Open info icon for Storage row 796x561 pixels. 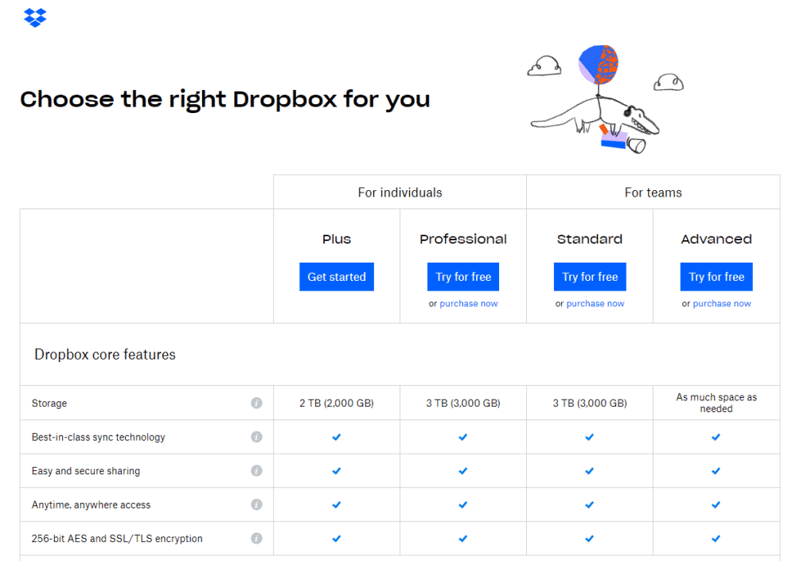coord(256,403)
